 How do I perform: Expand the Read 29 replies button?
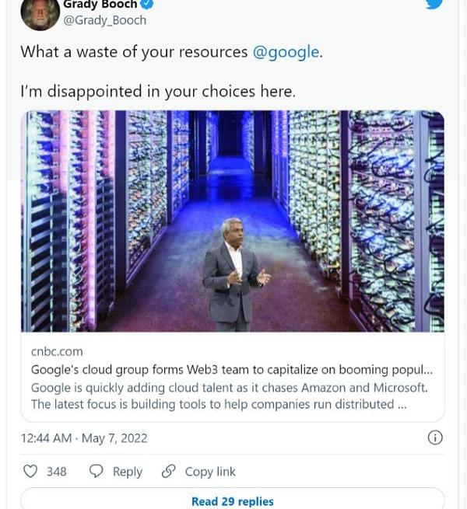point(233,501)
